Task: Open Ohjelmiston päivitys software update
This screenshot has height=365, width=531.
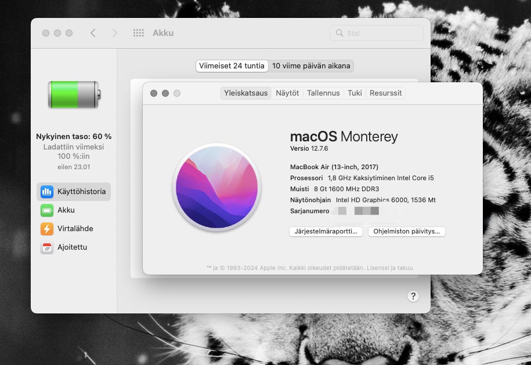Action: coord(406,232)
